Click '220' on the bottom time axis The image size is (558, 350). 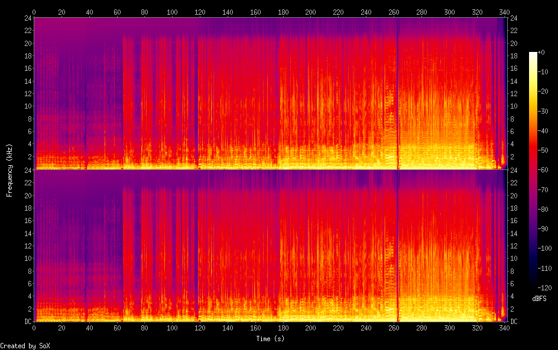(x=339, y=328)
